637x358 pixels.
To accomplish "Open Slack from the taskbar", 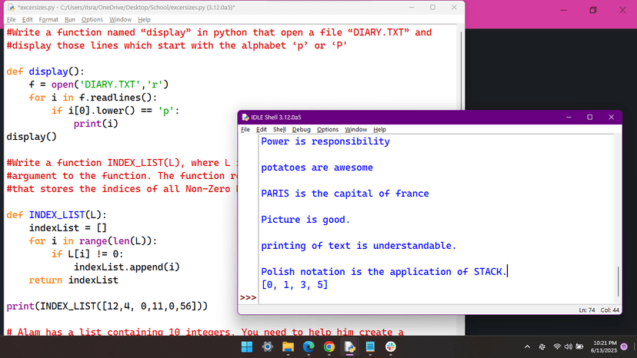I will pos(390,346).
